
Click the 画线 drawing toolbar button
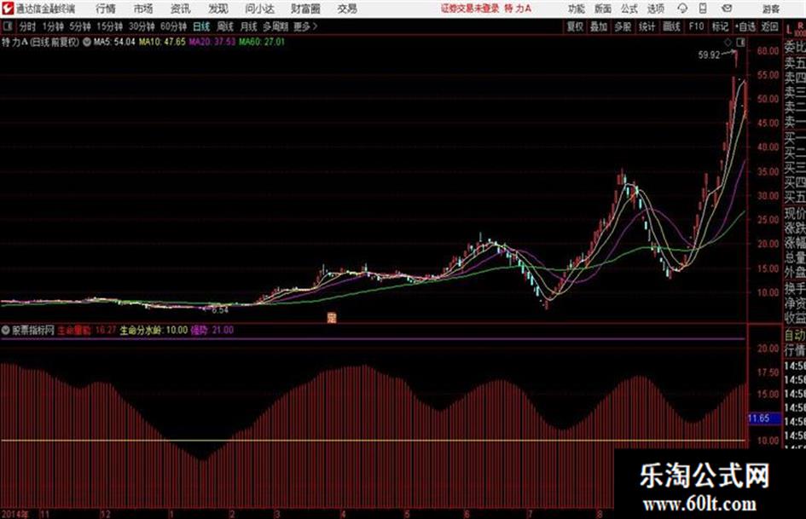click(x=671, y=26)
